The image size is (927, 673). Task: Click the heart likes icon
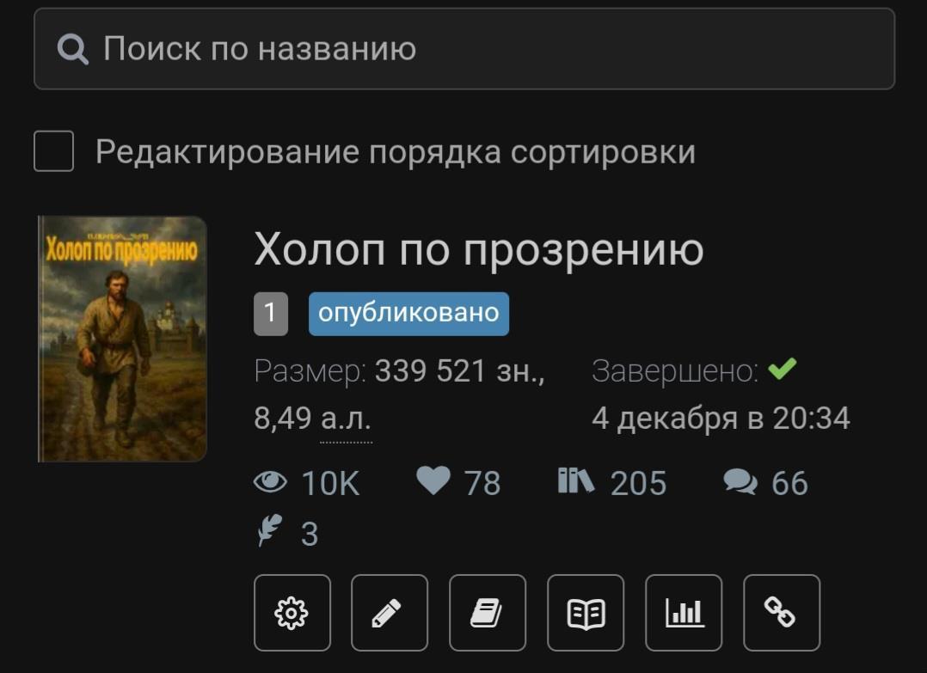[x=433, y=480]
